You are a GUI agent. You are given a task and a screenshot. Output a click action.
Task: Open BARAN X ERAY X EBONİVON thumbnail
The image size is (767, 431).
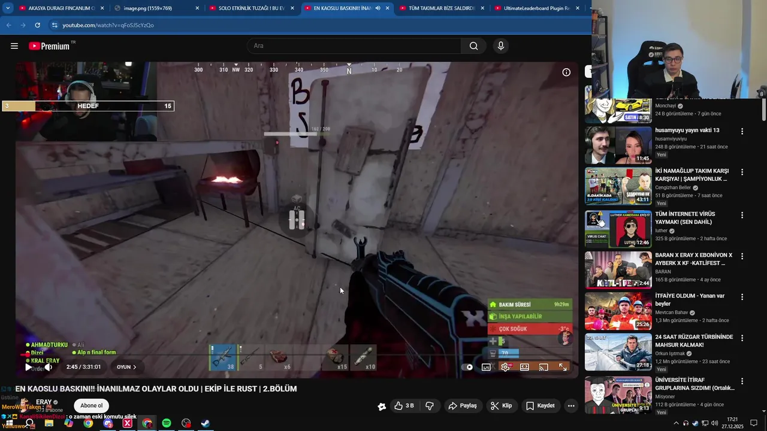click(x=618, y=270)
